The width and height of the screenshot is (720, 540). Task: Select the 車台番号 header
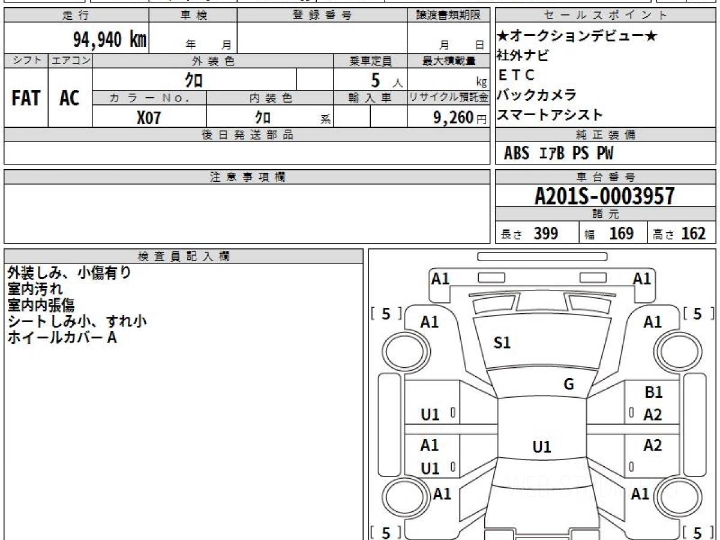pos(606,177)
